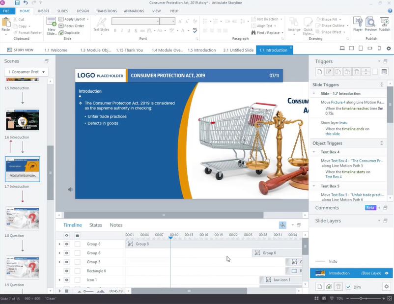The height and width of the screenshot is (304, 394).
Task: Open Quick Styles icon
Action: (x=308, y=22)
